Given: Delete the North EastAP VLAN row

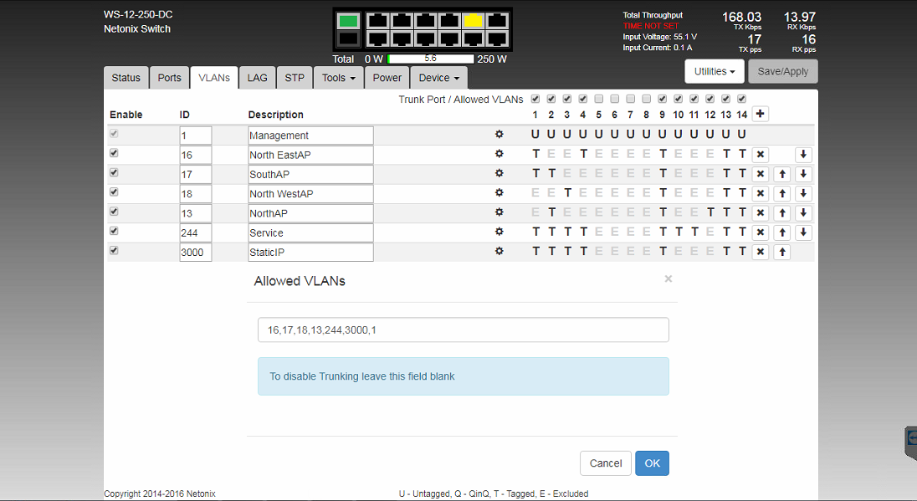Looking at the screenshot, I should point(760,155).
